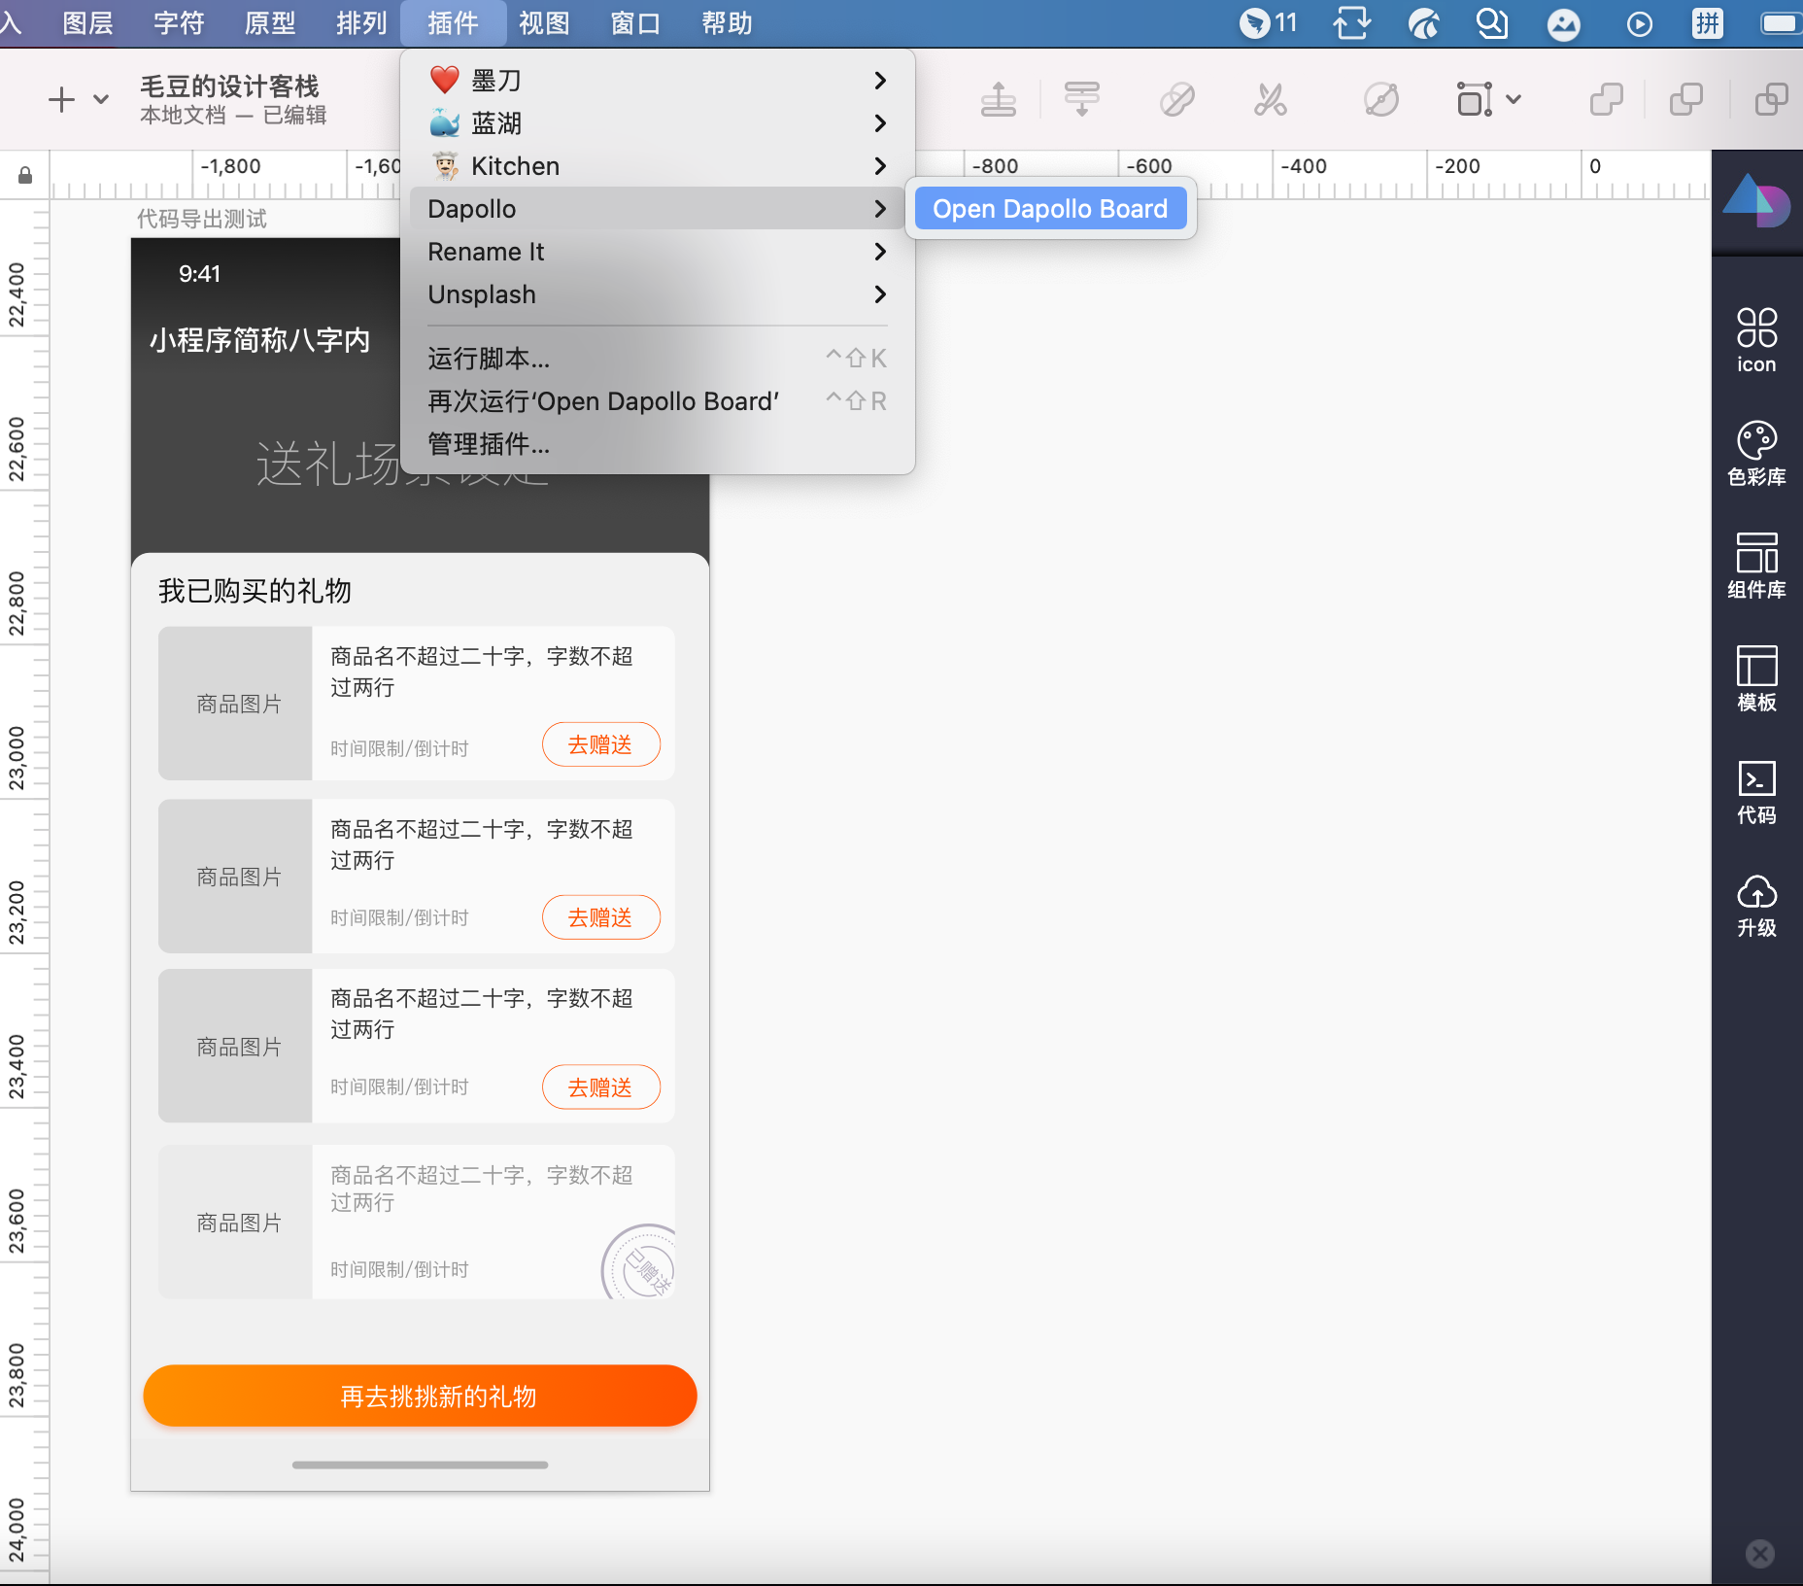Close the open 插件 menu
The width and height of the screenshot is (1803, 1586).
[453, 23]
